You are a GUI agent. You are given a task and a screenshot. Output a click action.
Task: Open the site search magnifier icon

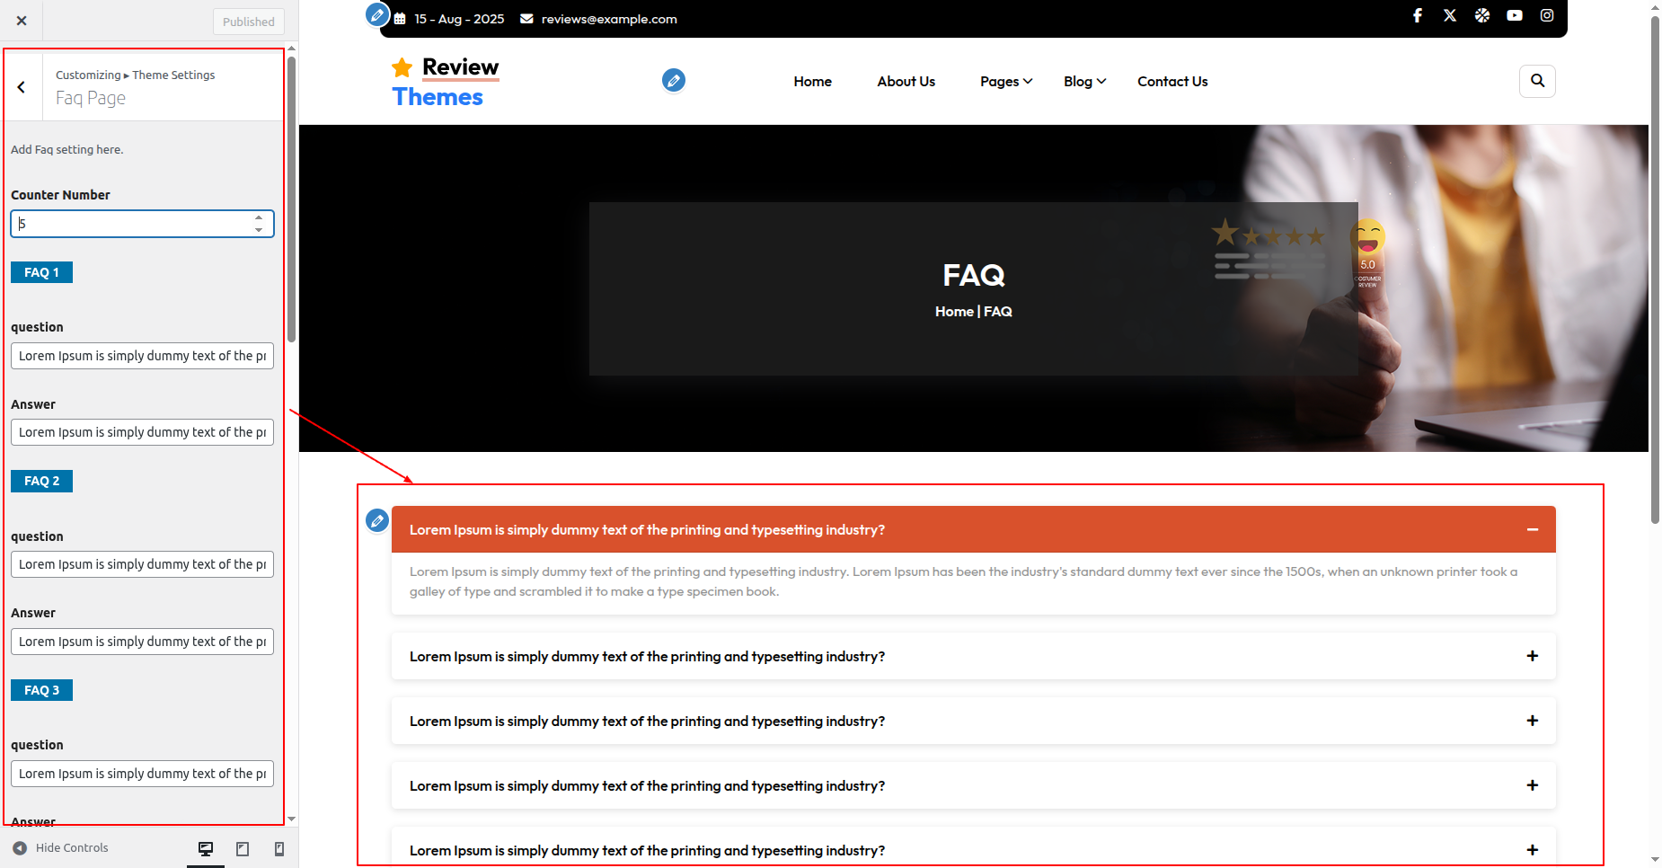point(1537,81)
